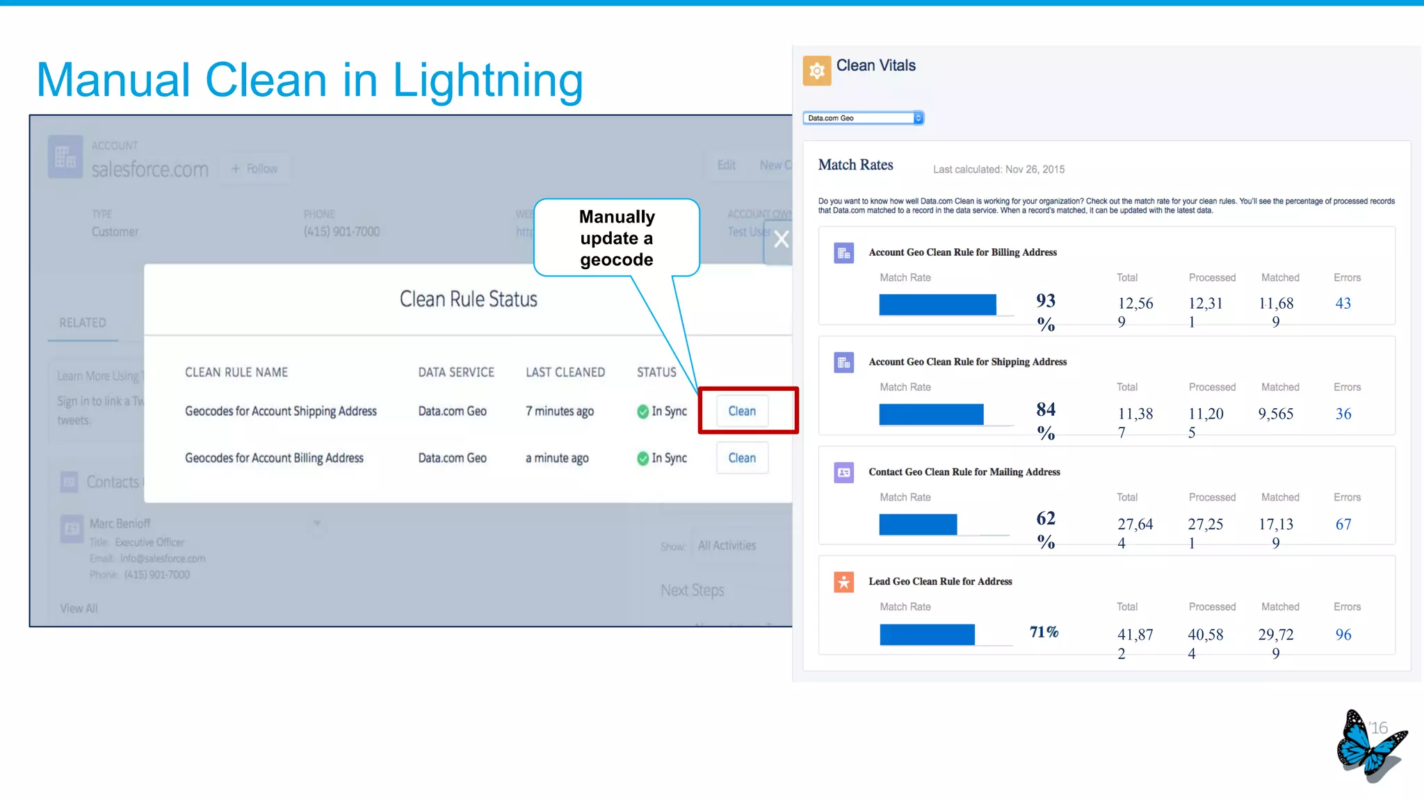
Task: Click View All under Contacts
Action: click(79, 608)
